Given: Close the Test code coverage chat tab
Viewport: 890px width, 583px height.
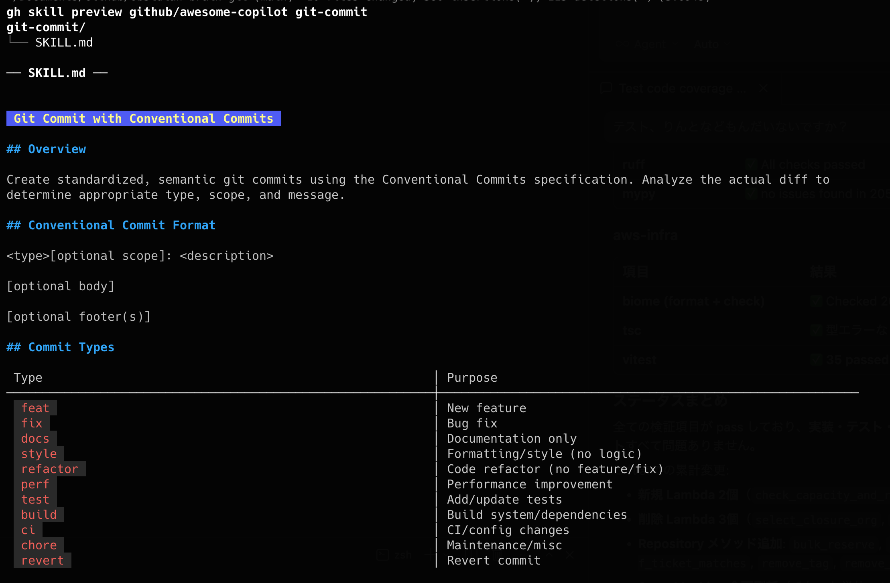Looking at the screenshot, I should (x=763, y=88).
